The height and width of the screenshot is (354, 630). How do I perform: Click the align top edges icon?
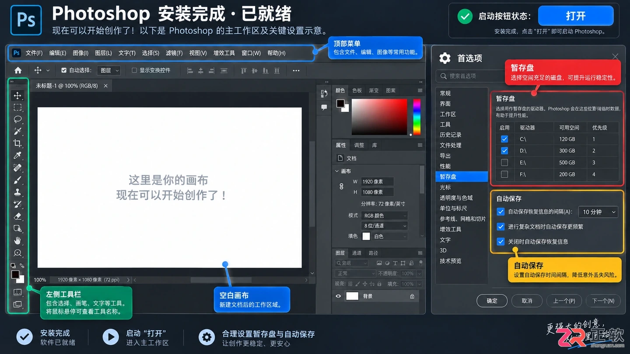pyautogui.click(x=244, y=70)
